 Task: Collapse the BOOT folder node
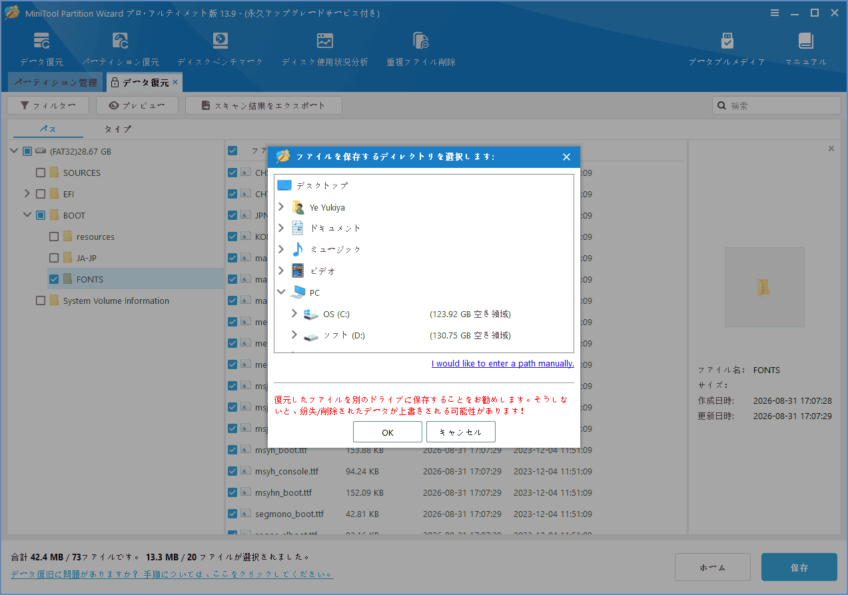[27, 215]
